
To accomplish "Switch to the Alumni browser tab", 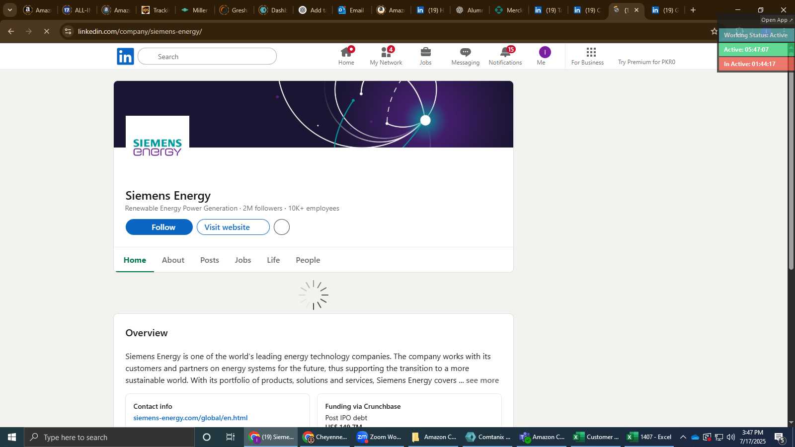I will pyautogui.click(x=470, y=10).
